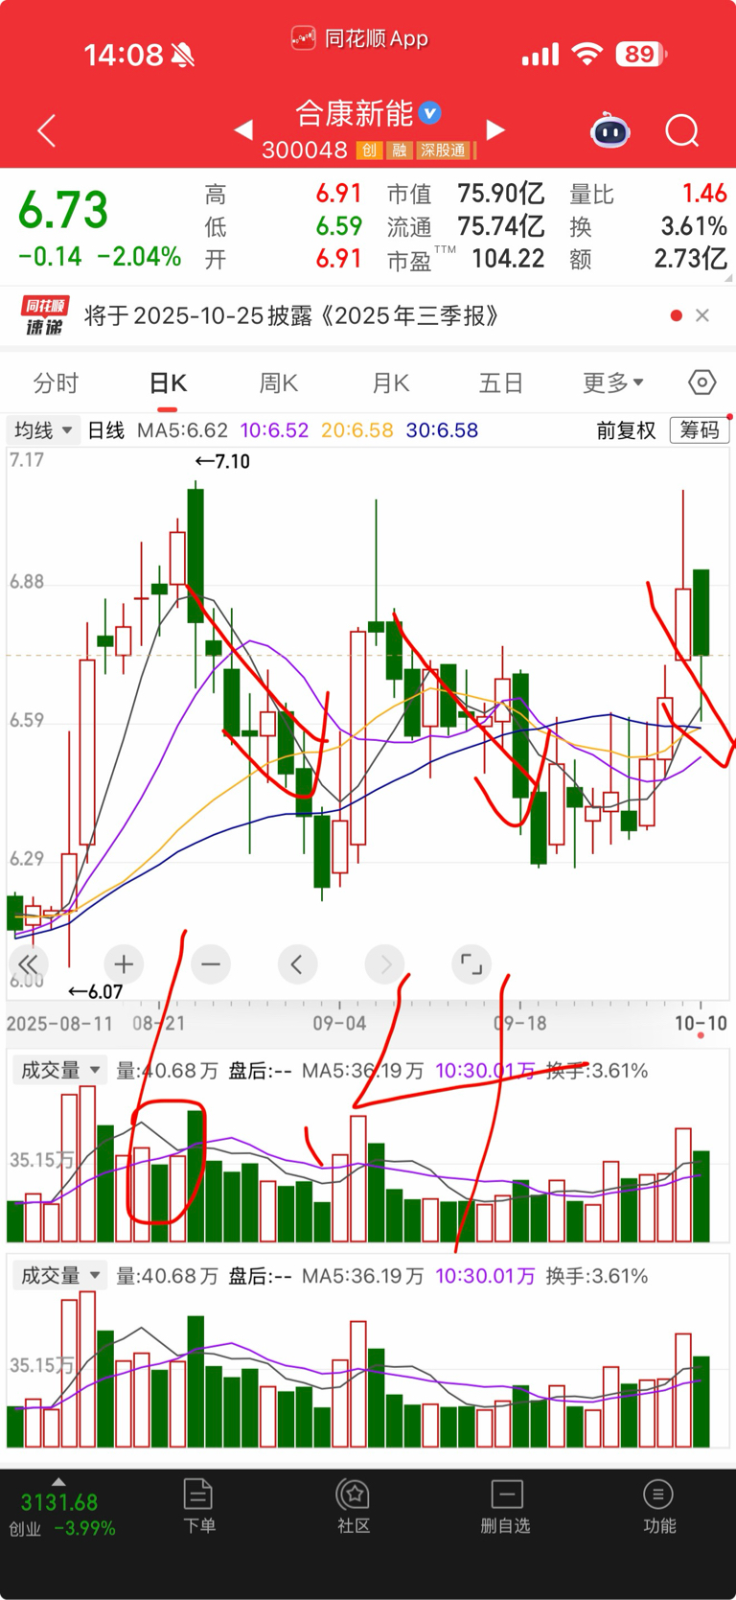Tap the stock code 300048
The image size is (736, 1600).
(x=304, y=151)
